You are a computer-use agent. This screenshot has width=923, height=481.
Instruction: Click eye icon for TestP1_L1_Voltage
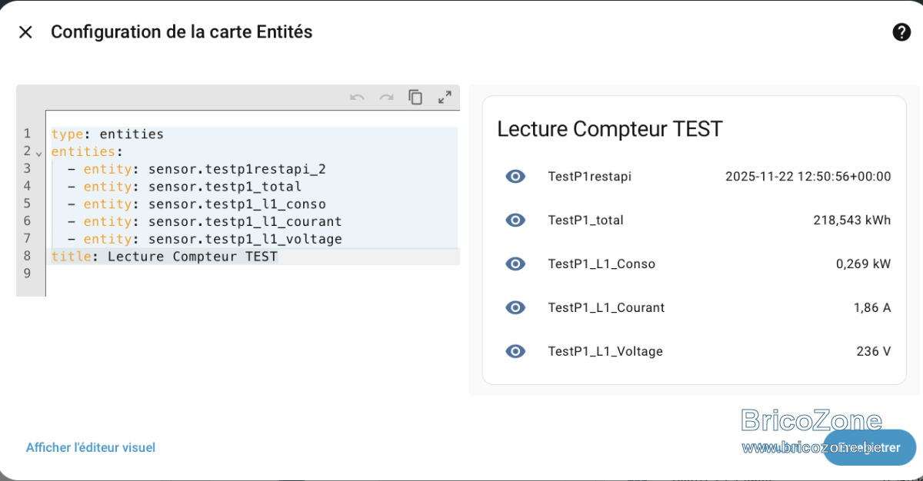click(515, 351)
